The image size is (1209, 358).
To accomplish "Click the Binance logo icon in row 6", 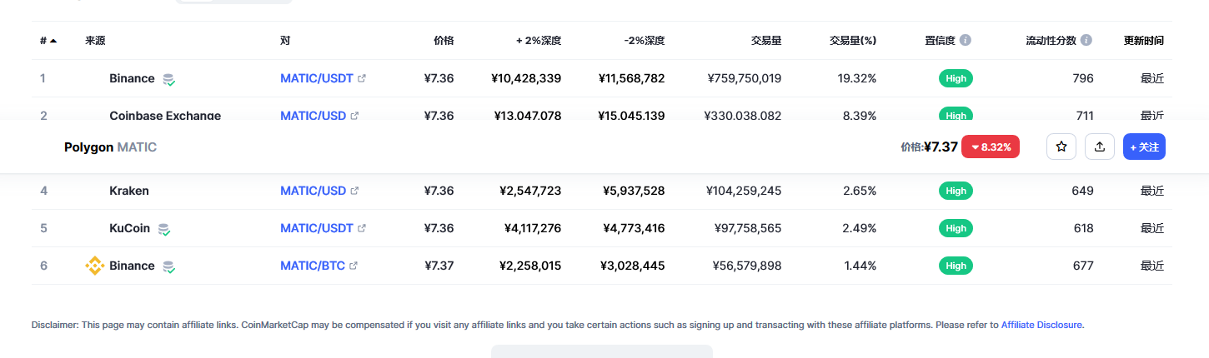I will click(x=95, y=266).
